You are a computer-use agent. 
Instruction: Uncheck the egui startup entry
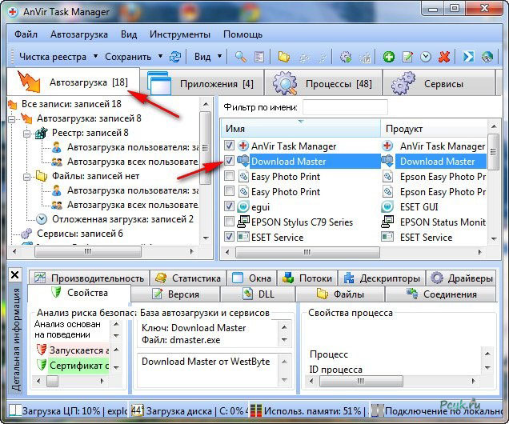point(229,206)
